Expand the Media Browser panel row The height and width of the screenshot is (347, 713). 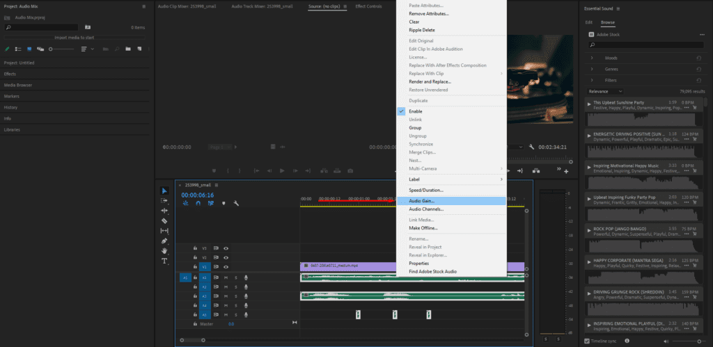coord(75,85)
